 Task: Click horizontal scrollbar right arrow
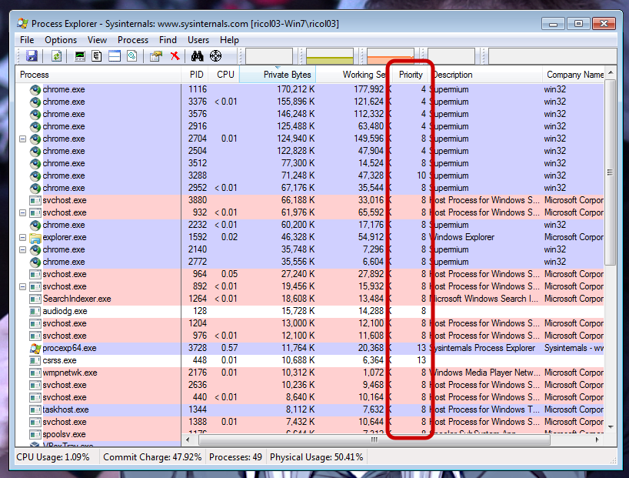point(597,440)
